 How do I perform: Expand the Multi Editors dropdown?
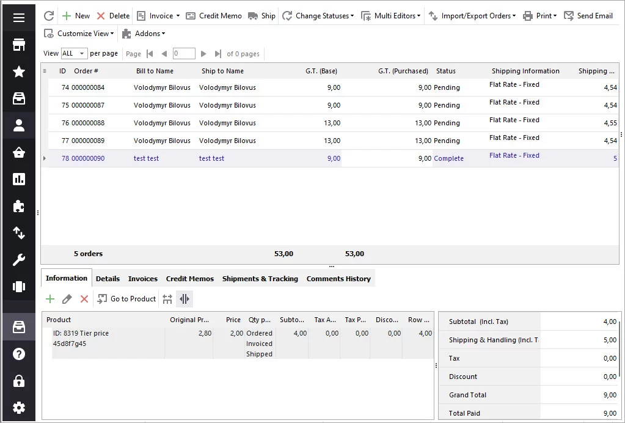[x=390, y=16]
